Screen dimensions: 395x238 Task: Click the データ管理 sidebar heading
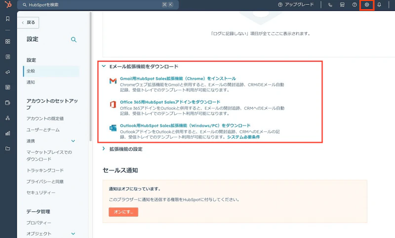click(39, 212)
